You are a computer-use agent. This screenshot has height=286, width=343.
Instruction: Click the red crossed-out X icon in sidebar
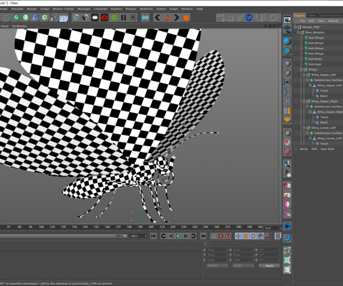287,152
